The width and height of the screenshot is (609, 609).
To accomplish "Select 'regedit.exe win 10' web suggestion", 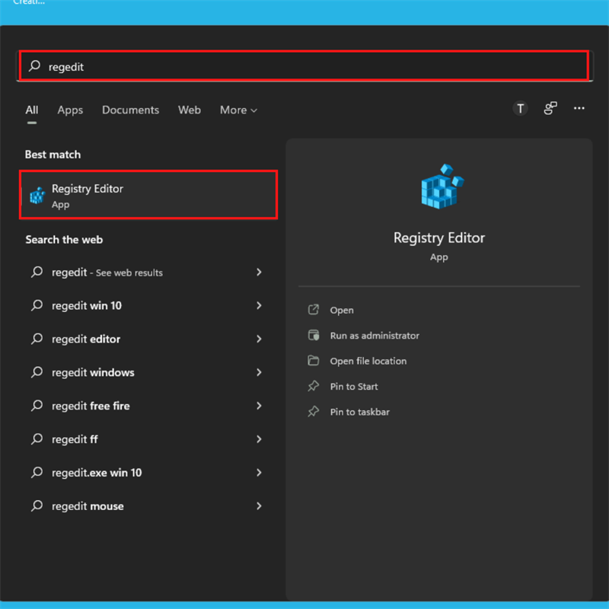I will coord(148,473).
